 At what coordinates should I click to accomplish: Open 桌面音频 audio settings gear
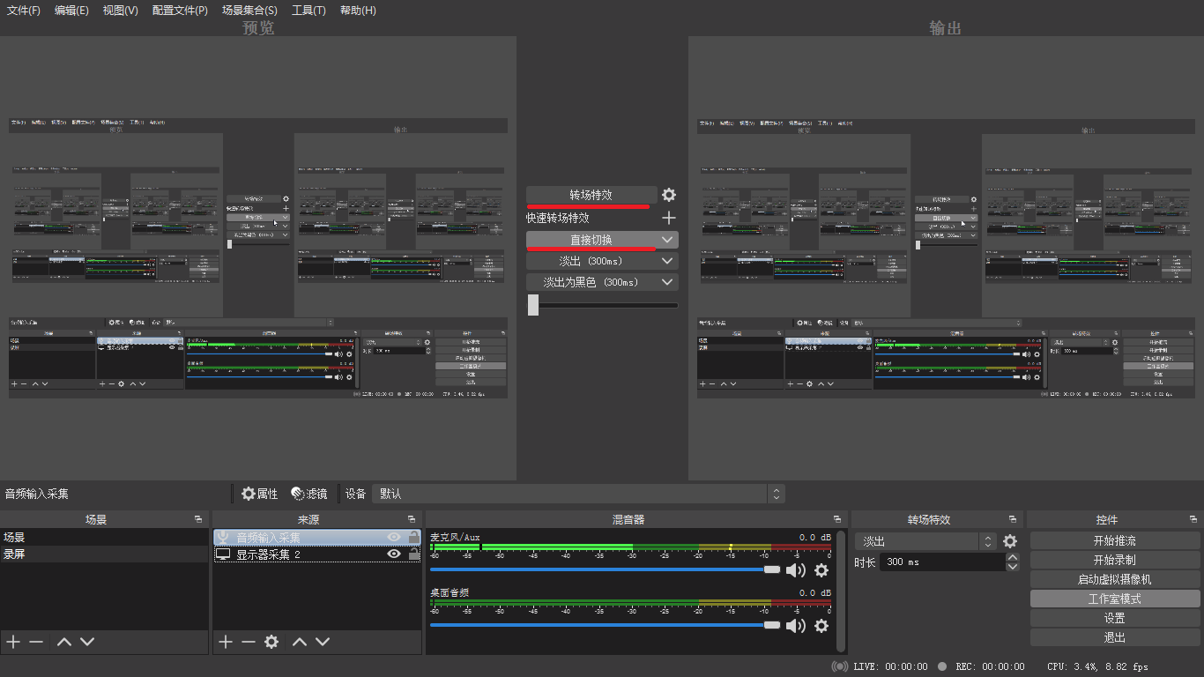point(821,626)
